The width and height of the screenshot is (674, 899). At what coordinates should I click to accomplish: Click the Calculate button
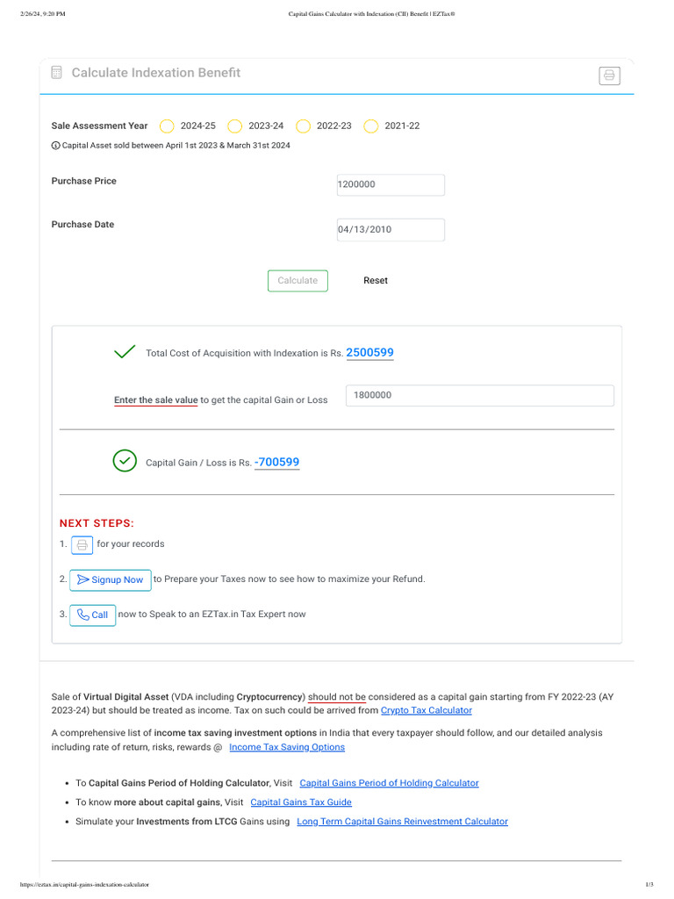pyautogui.click(x=298, y=281)
